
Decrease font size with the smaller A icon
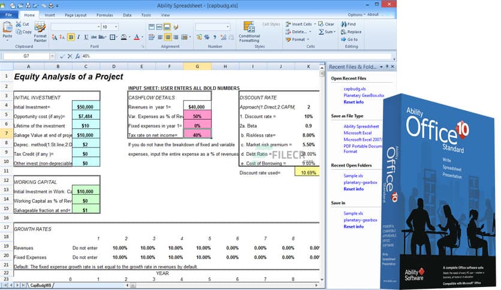pyautogui.click(x=62, y=37)
